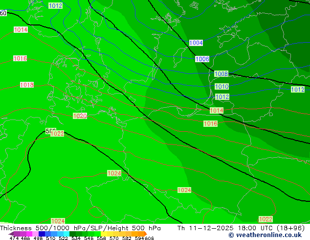The image size is (310, 240).
Task: Select the dark navy blue legend swatch
Action: tap(42, 234)
